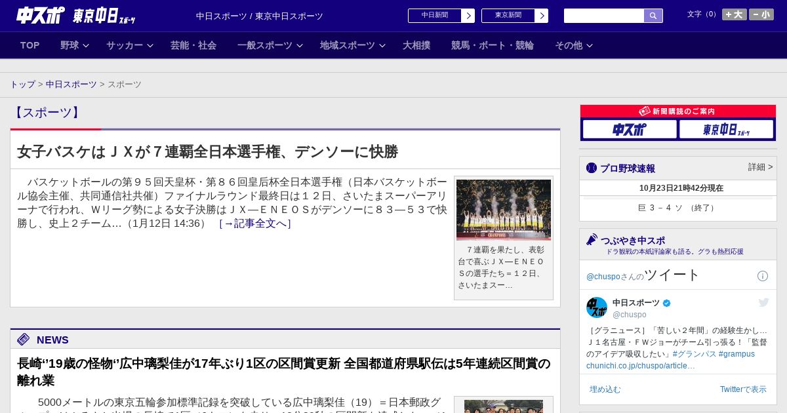
Task: Click the NEWS section icon
Action: pos(24,339)
